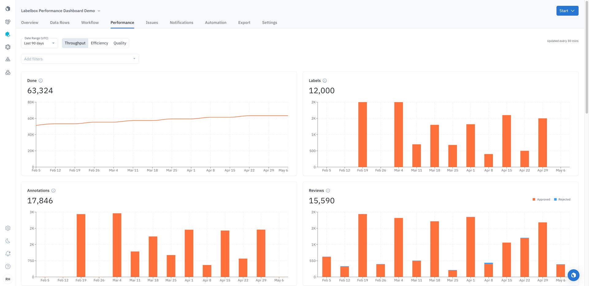Click the Labelbox logo in the sidebar

(8, 9)
